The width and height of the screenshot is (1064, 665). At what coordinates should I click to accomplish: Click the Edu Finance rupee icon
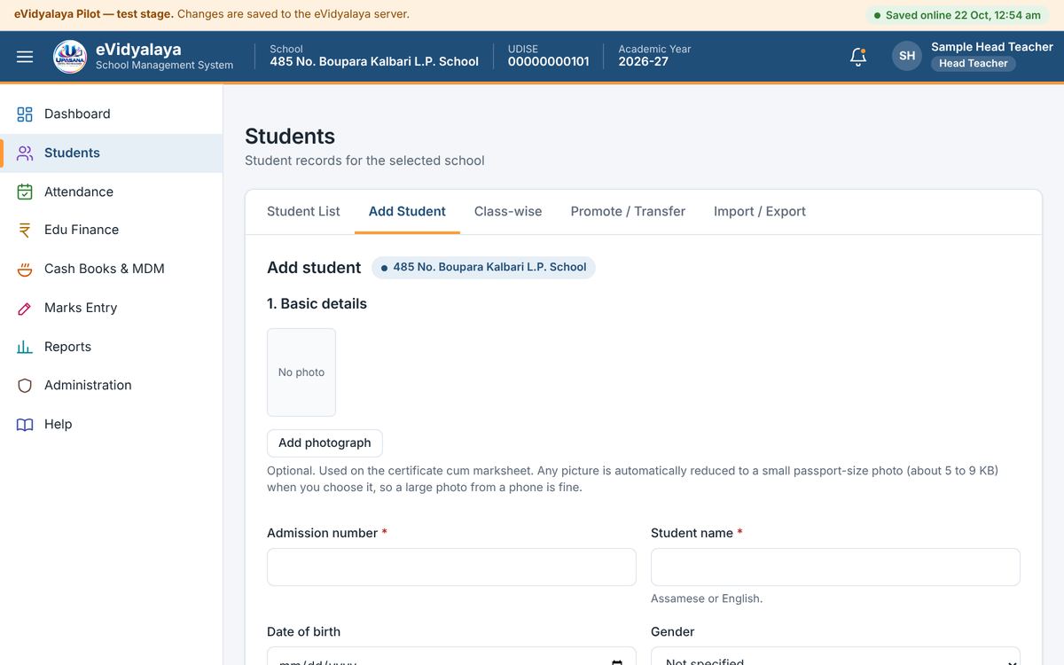coord(25,230)
